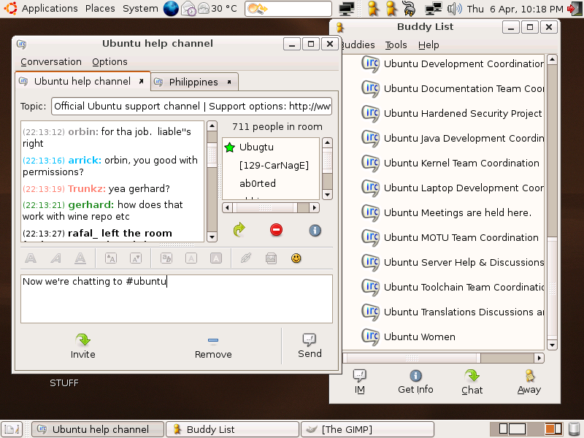584x438 pixels.
Task: Click in the message input text box
Action: 177,299
